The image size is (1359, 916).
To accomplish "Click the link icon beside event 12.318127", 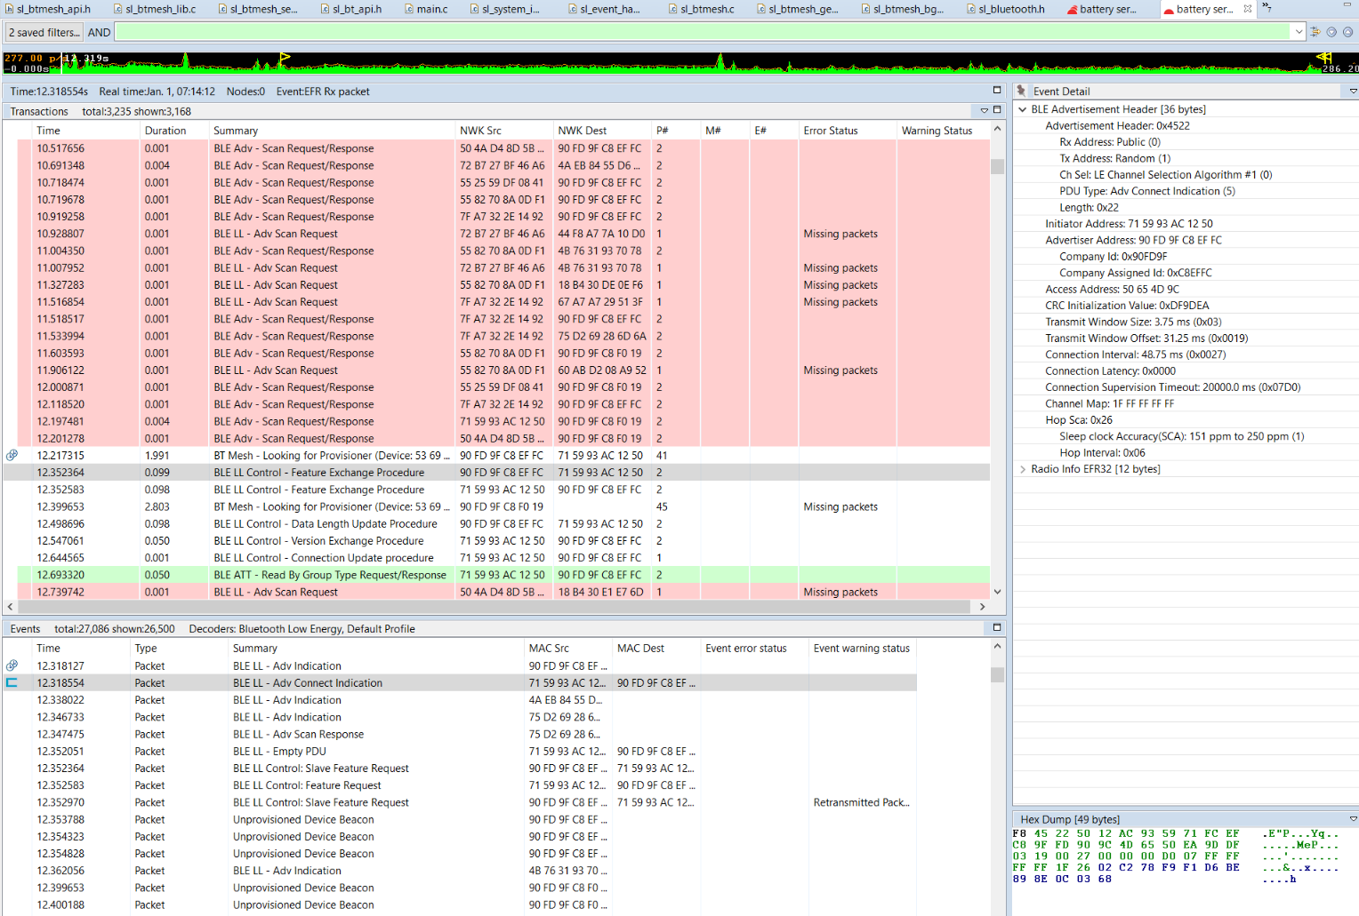I will tap(12, 665).
